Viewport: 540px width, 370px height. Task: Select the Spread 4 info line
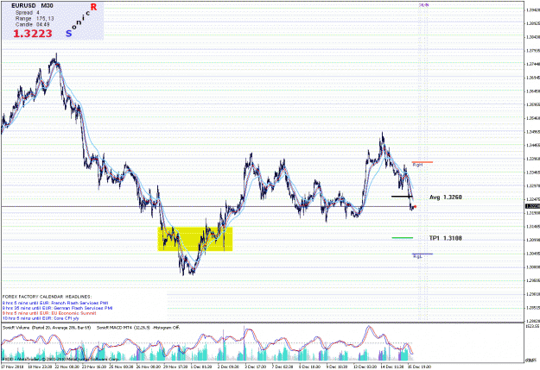click(x=27, y=12)
